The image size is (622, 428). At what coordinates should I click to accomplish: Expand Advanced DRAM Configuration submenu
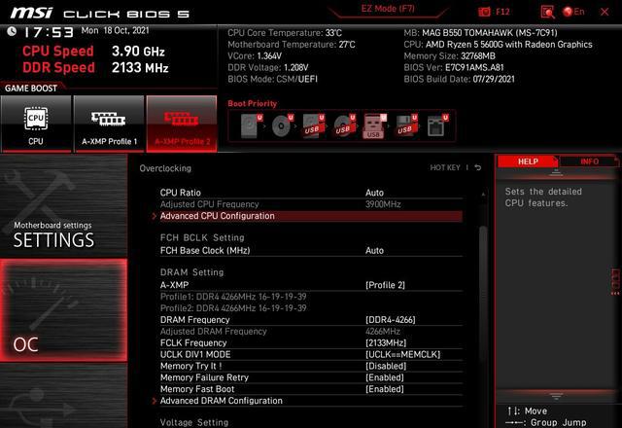[x=221, y=401]
